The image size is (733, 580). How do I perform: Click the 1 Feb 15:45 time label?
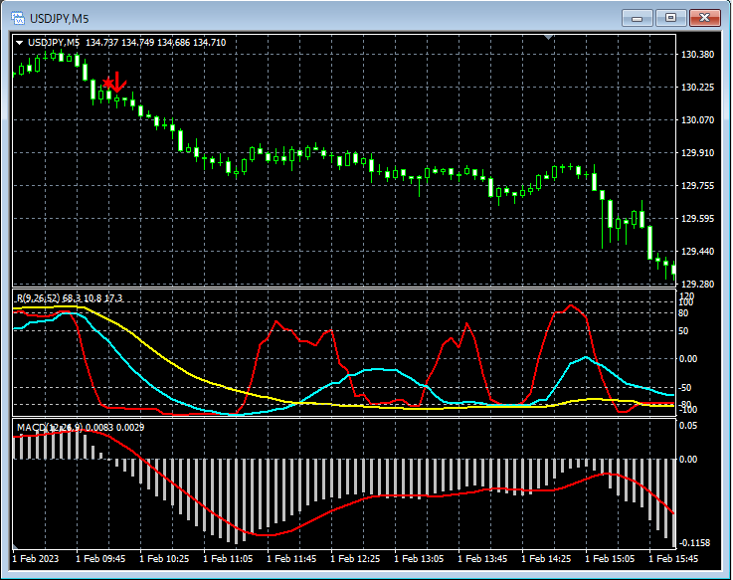click(x=672, y=559)
